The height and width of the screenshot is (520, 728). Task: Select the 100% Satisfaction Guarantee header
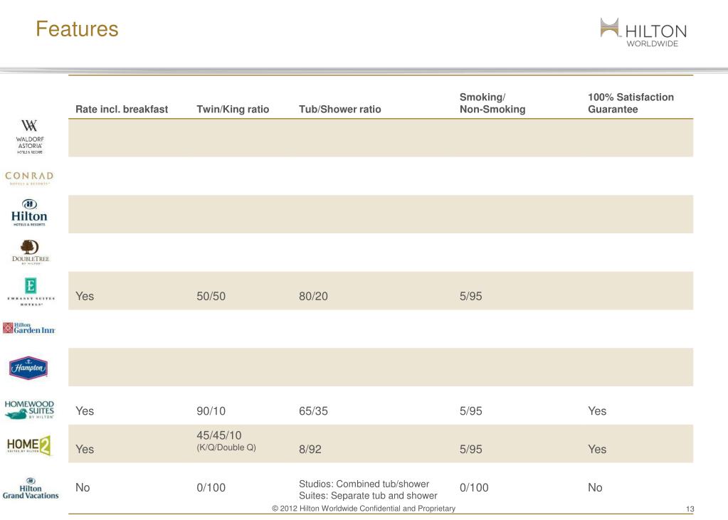pyautogui.click(x=631, y=103)
